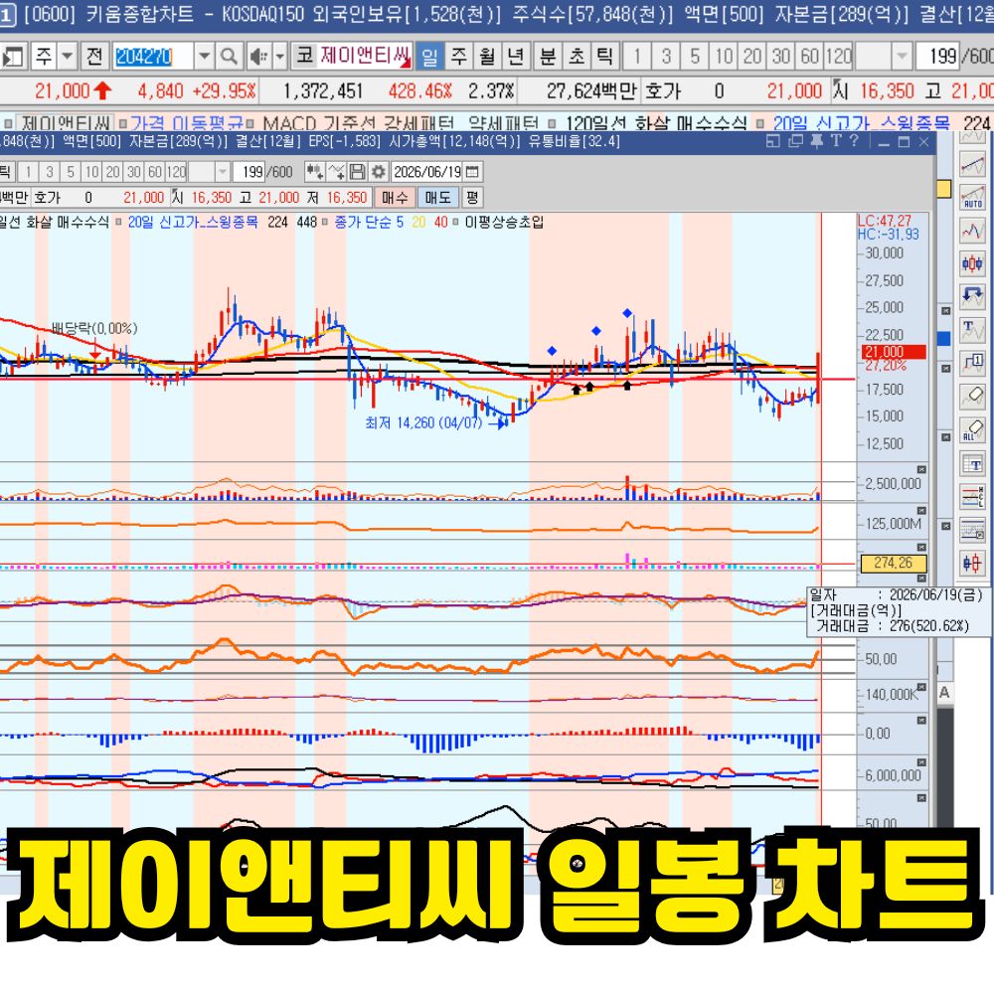Click the blue curved-arrow chart tool
The height and width of the screenshot is (994, 994).
[x=972, y=296]
